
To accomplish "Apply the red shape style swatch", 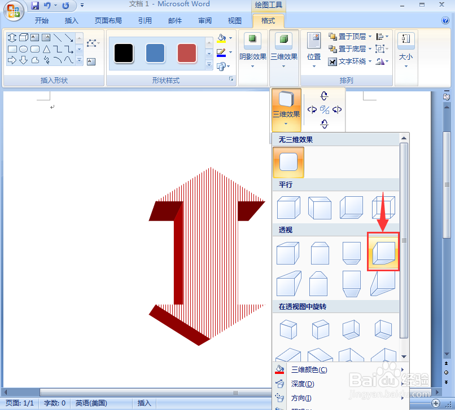I will tap(187, 53).
